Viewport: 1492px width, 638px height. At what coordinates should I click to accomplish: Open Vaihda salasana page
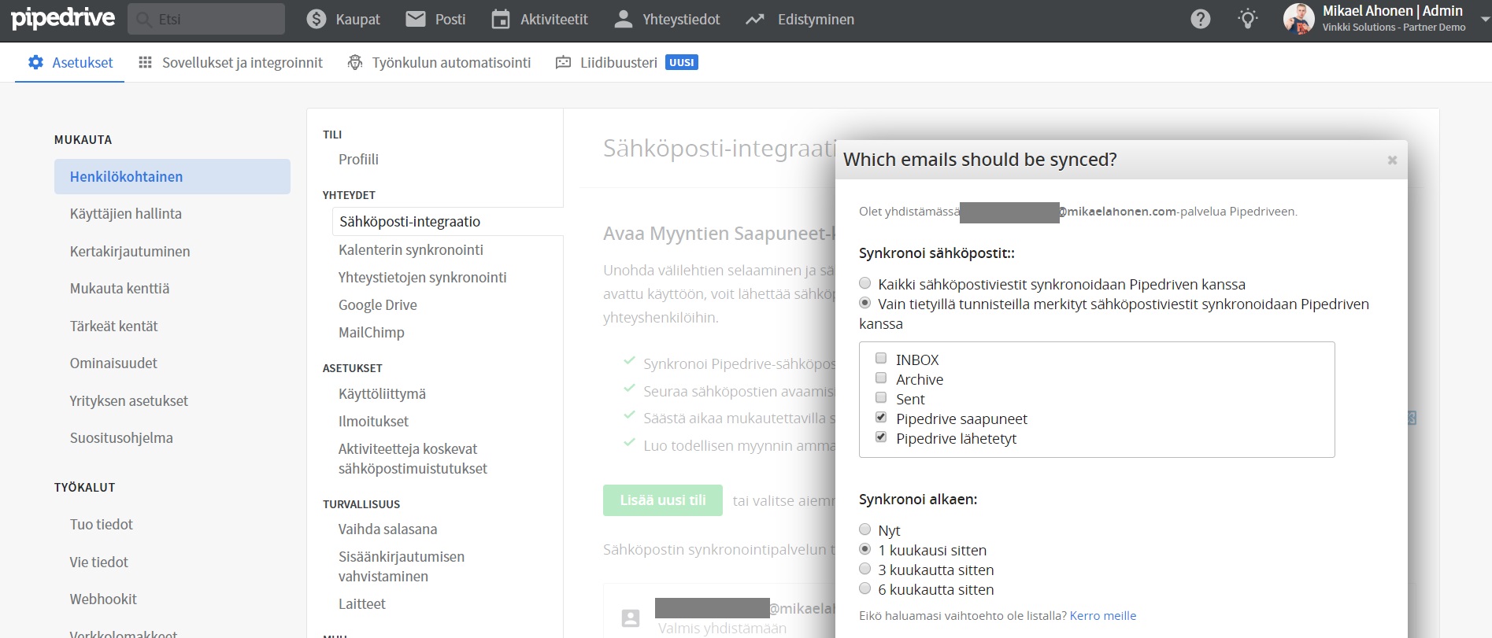[x=387, y=529]
